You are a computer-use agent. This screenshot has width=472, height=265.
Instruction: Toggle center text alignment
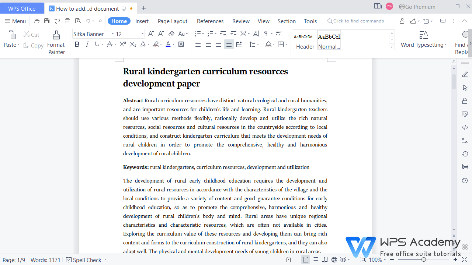(208, 44)
